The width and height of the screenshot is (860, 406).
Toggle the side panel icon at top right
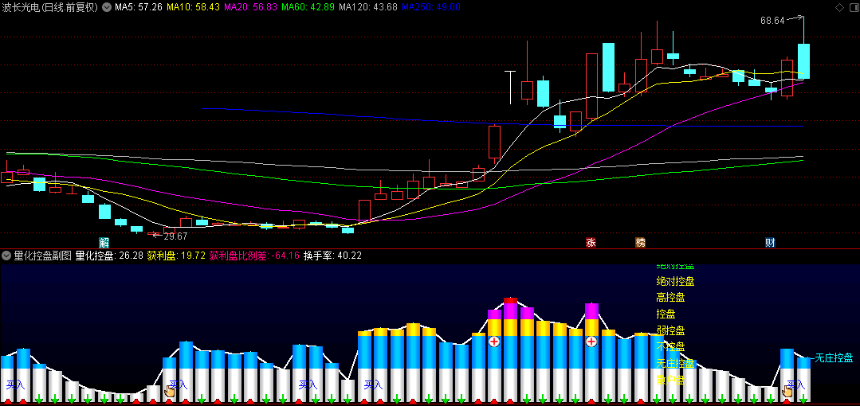pos(853,8)
